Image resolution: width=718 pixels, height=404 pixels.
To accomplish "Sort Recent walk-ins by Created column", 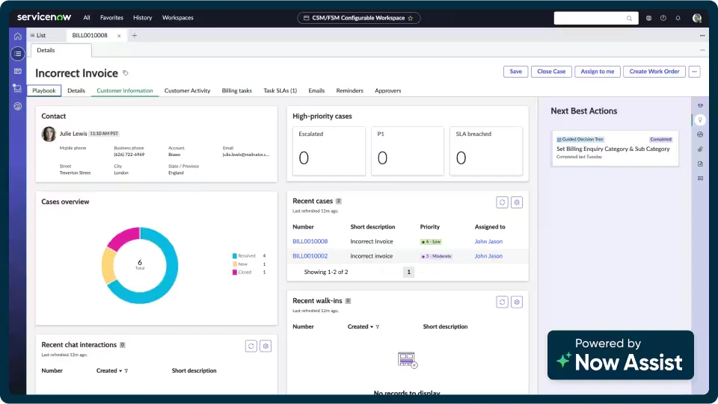I will [x=358, y=326].
